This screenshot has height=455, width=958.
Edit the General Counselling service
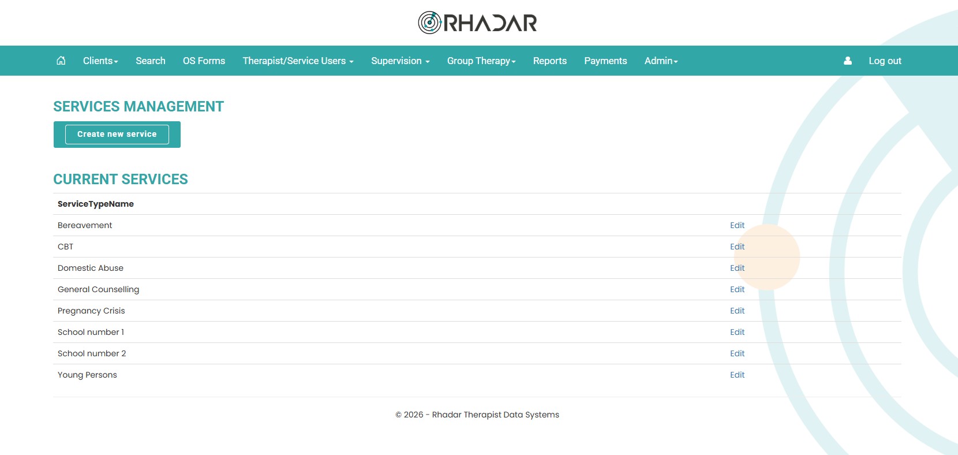pyautogui.click(x=737, y=289)
